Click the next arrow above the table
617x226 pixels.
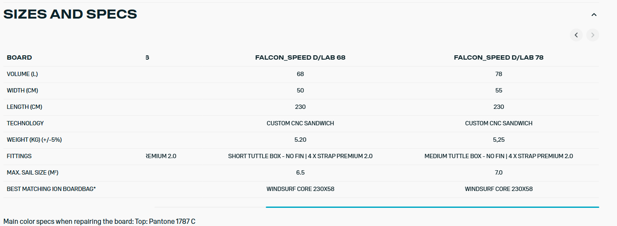[593, 35]
